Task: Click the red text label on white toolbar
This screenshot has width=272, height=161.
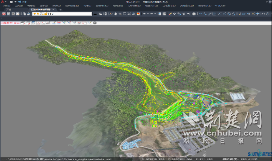Action: pos(10,23)
